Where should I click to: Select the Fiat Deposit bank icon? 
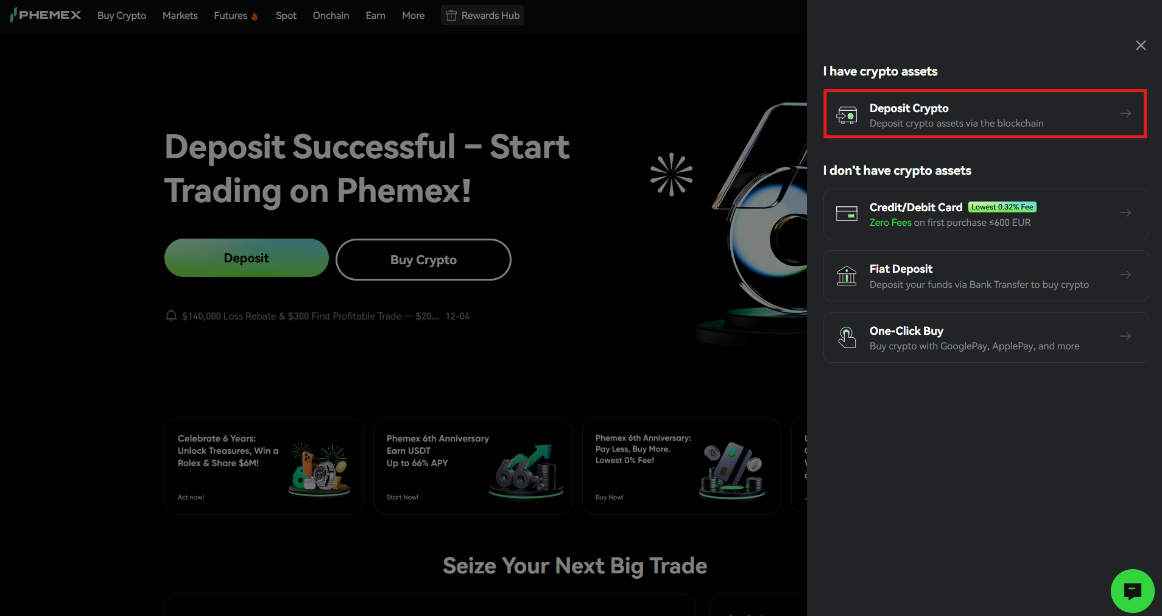(x=847, y=275)
